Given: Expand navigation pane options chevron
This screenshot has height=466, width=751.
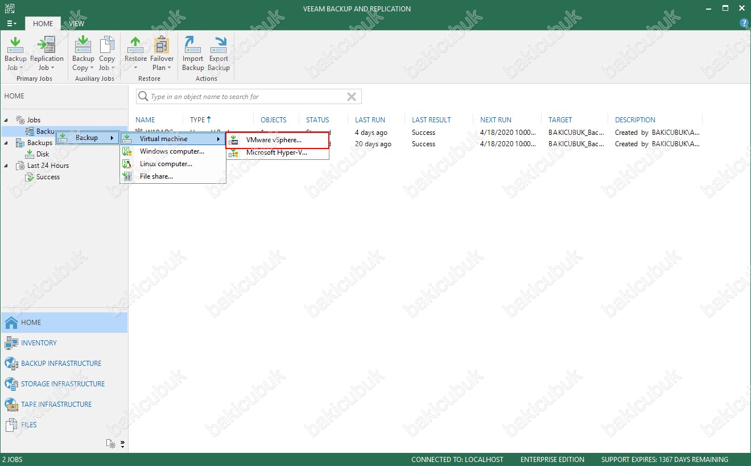Looking at the screenshot, I should (x=122, y=444).
